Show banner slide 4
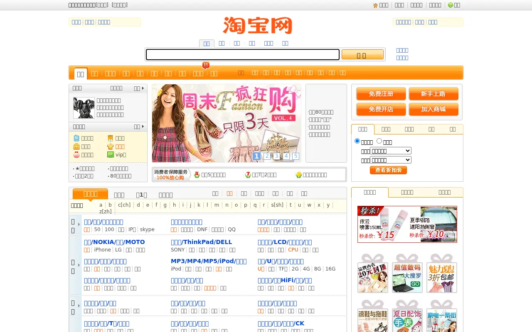This screenshot has width=532, height=332. click(286, 156)
